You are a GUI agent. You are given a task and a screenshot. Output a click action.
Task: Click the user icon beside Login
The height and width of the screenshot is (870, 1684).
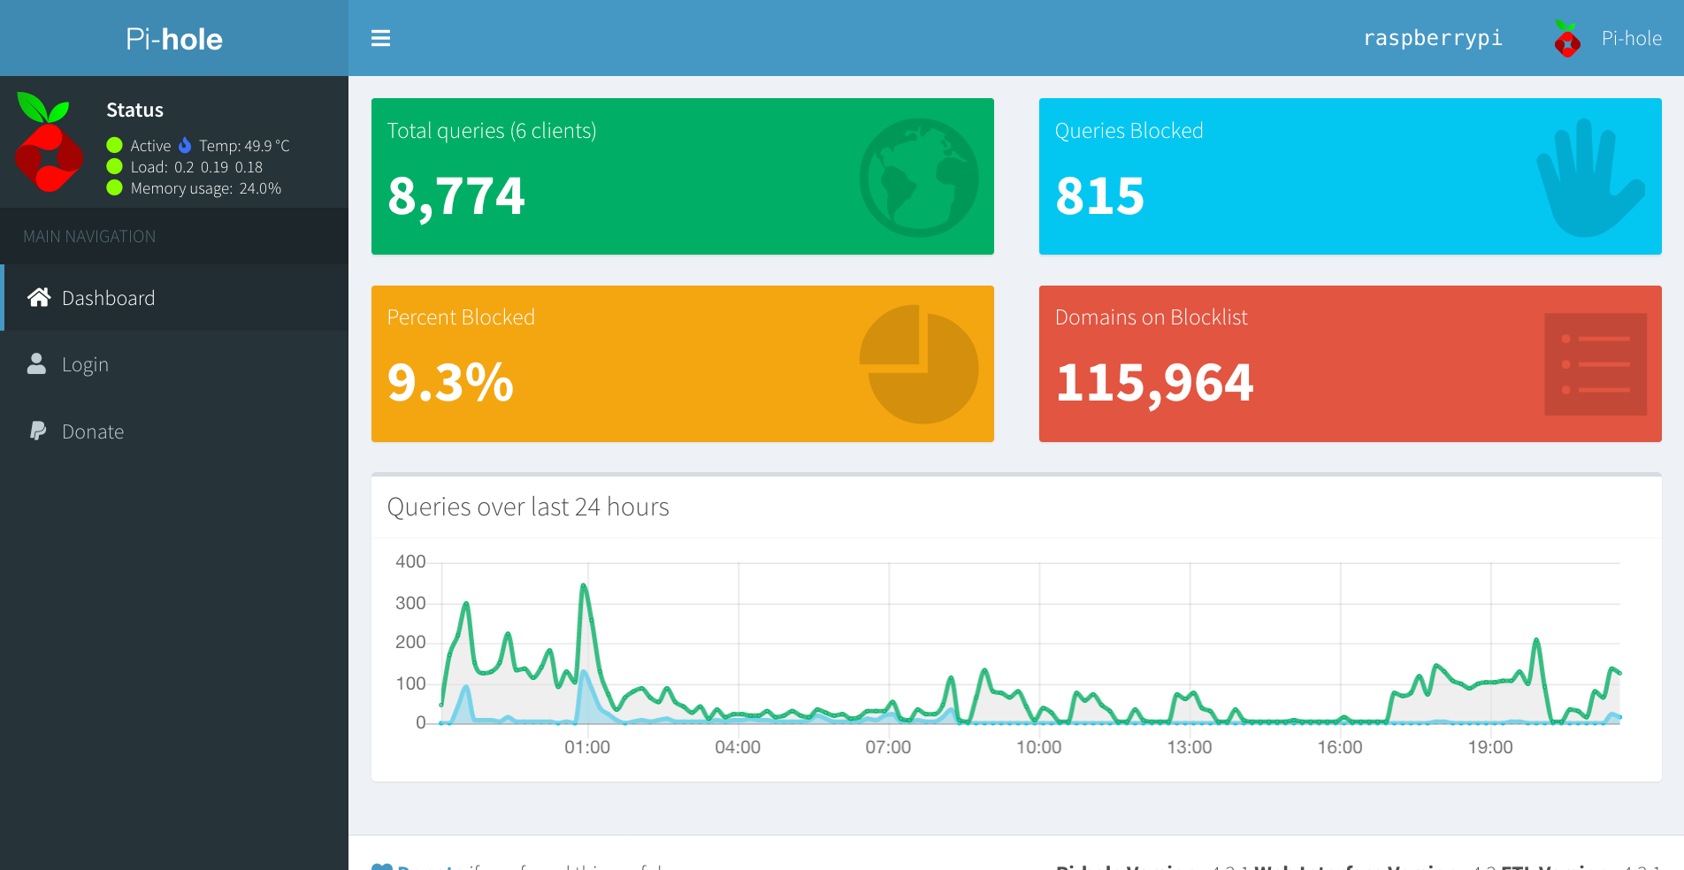click(x=36, y=363)
